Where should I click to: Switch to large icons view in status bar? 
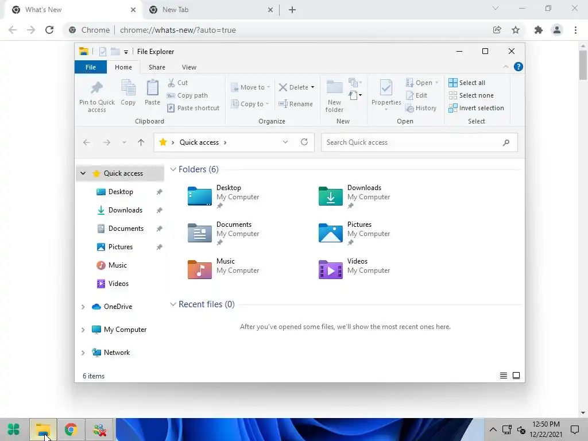pos(516,376)
